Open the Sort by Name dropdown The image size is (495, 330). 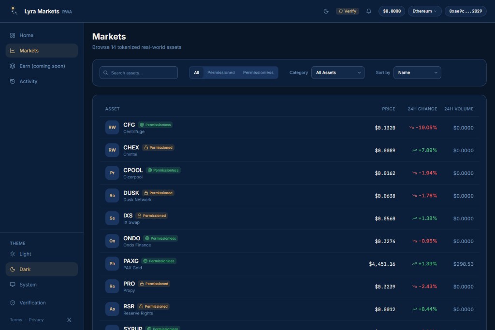click(x=417, y=72)
